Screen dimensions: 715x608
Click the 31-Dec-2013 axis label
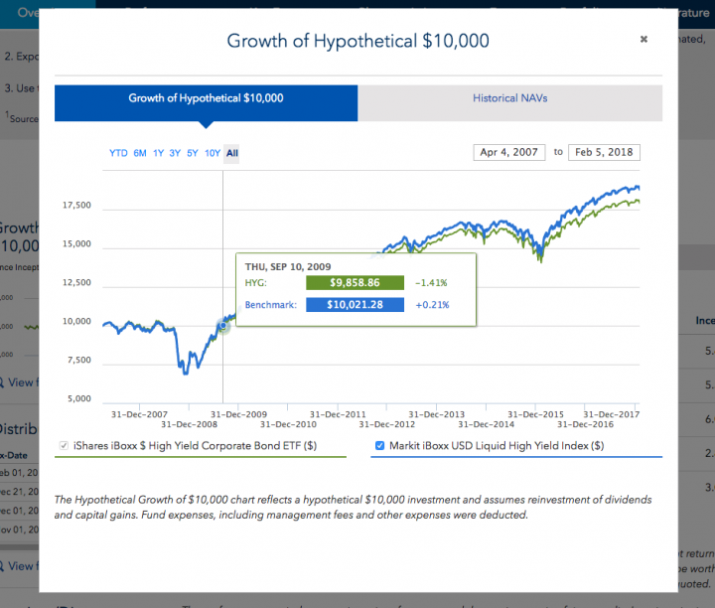point(436,414)
